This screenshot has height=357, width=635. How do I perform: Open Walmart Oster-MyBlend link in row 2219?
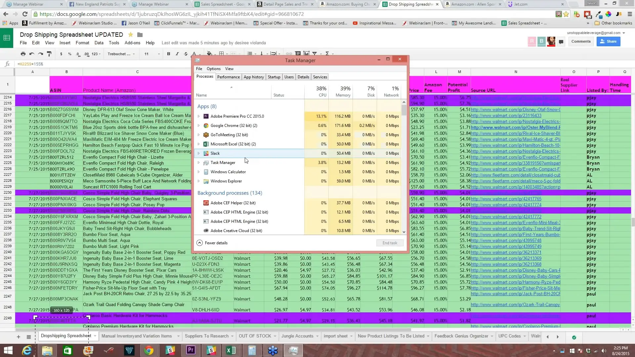[x=516, y=128]
